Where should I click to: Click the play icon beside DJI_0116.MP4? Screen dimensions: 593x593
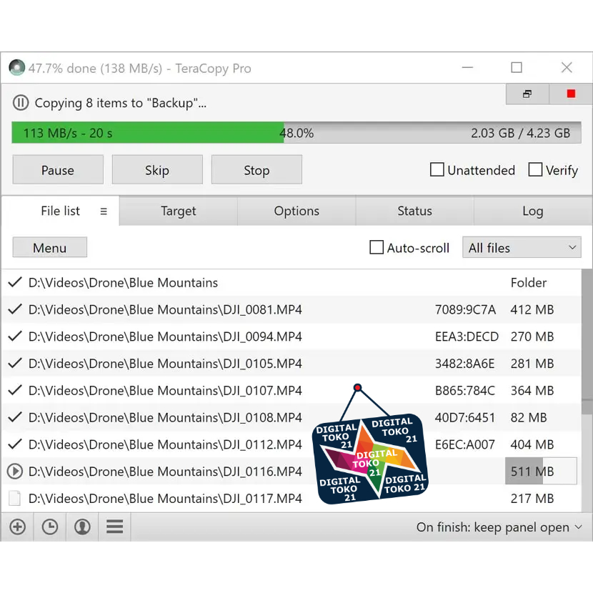point(15,472)
